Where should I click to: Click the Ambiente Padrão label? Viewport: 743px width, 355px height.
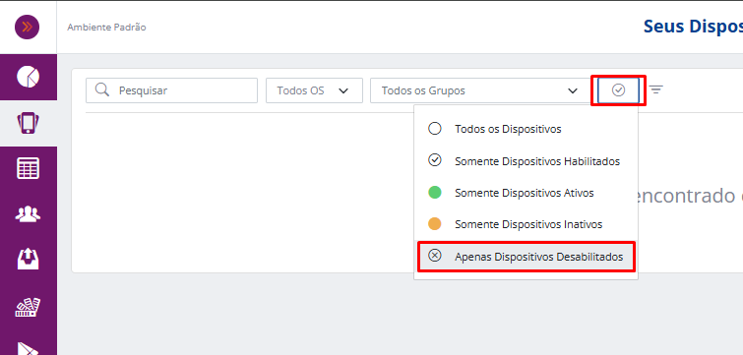(106, 27)
